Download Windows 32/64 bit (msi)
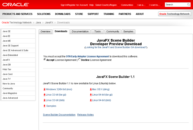Screen dimensions: 193x130 tap(59, 89)
